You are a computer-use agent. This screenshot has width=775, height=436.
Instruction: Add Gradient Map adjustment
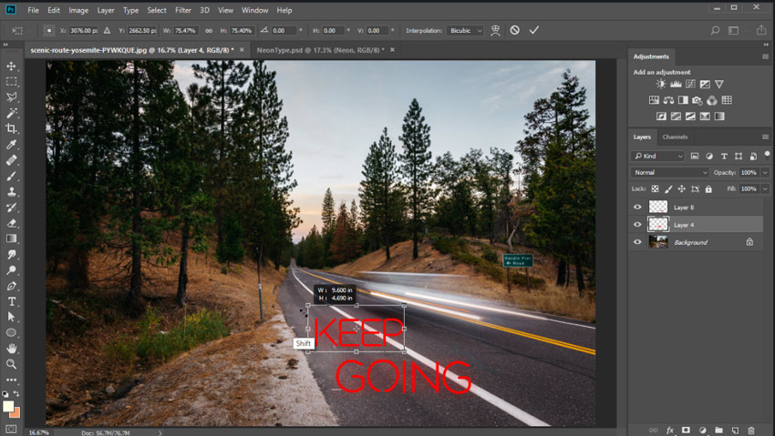click(x=719, y=117)
